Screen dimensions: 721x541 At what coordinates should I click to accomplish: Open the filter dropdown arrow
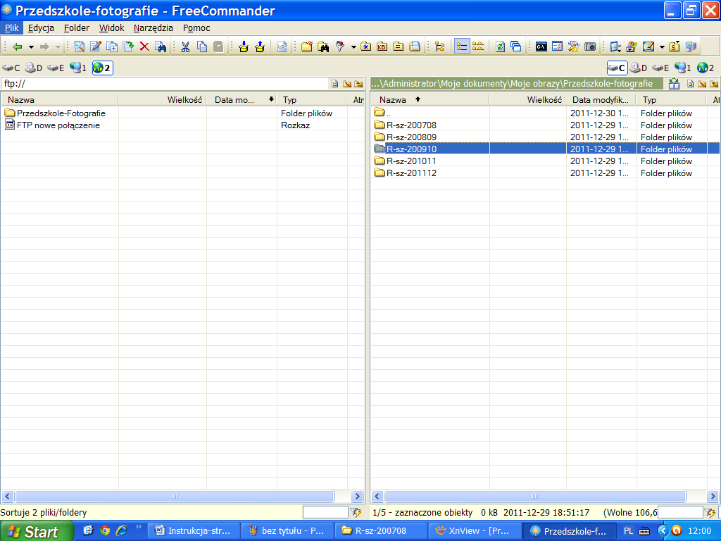[353, 47]
